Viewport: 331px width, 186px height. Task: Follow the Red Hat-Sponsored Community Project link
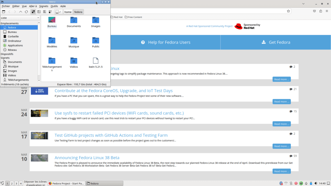coord(209,26)
